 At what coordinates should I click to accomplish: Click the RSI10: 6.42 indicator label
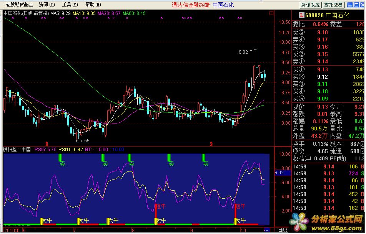[x=71, y=150]
